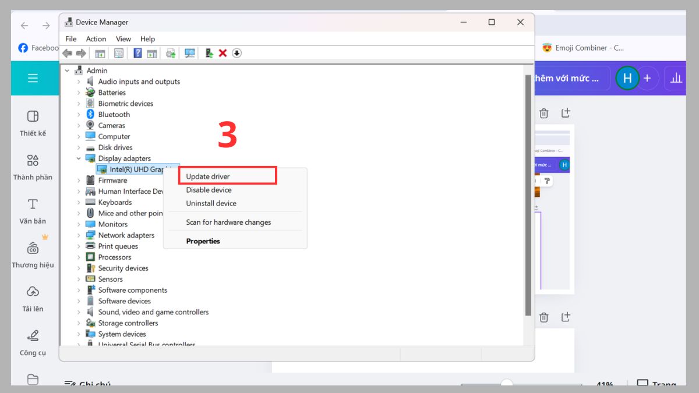
Task: Open the File menu in Device Manager
Action: (x=71, y=39)
